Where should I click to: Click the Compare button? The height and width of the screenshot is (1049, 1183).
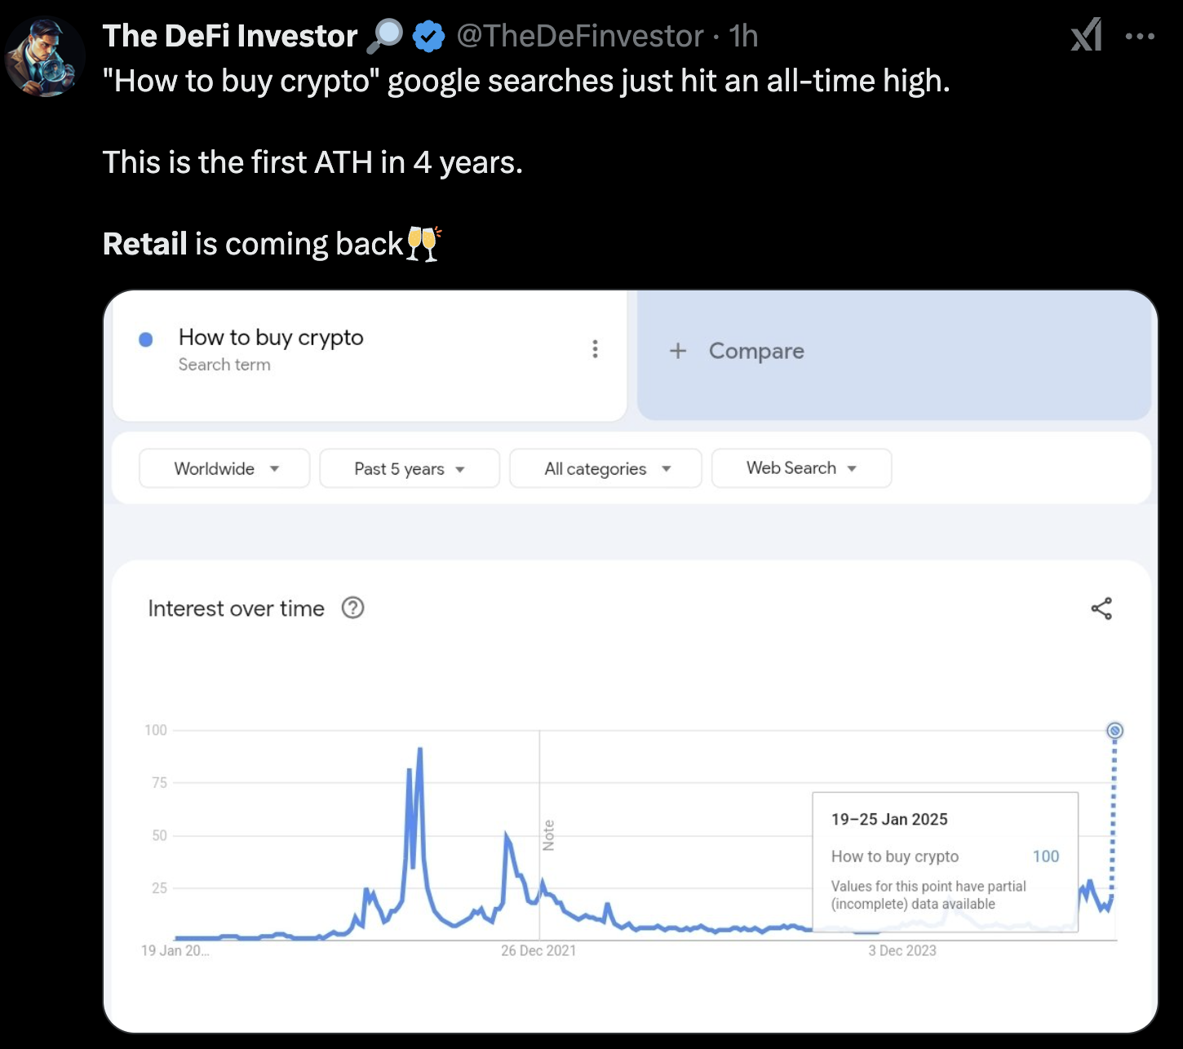click(755, 351)
